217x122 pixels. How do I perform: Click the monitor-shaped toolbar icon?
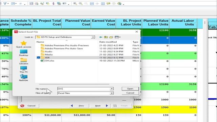59,4
